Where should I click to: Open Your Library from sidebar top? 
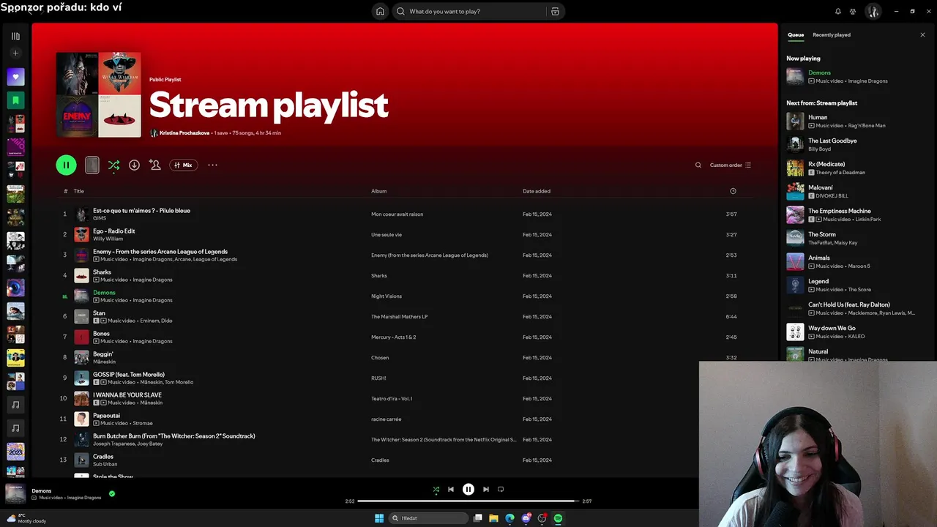click(x=15, y=36)
